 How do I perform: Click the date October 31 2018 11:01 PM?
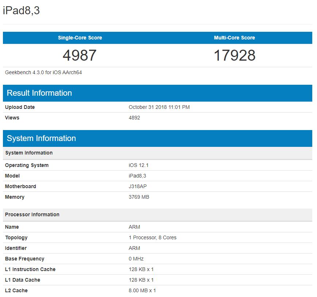(159, 107)
